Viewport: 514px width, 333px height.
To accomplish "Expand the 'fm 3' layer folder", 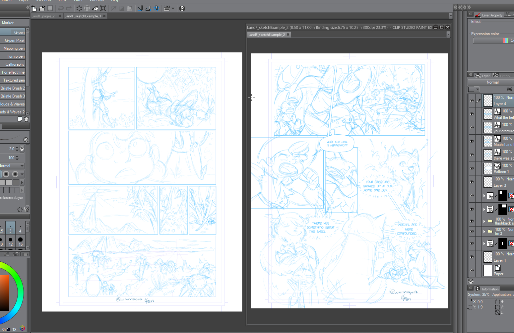I will (484, 231).
